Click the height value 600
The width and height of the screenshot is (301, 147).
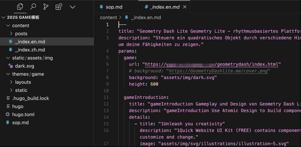[x=154, y=84]
